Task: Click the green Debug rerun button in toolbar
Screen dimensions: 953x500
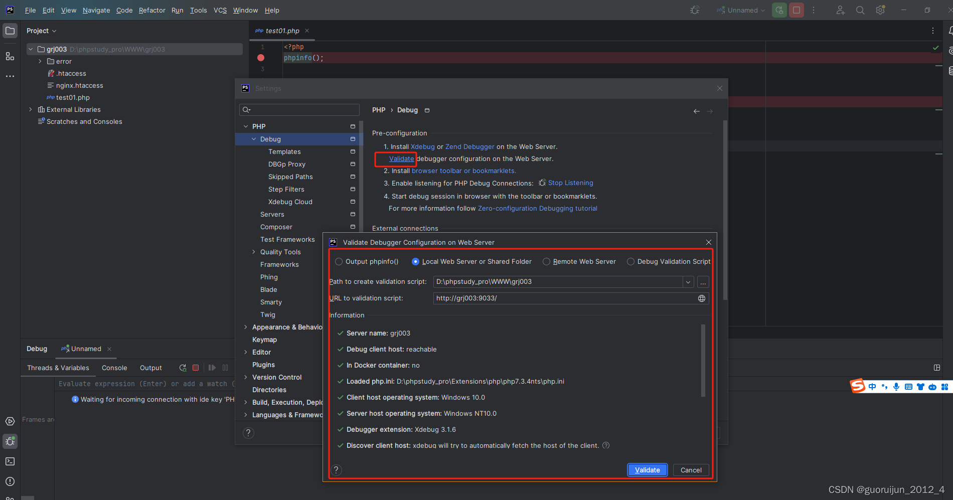Action: [x=779, y=10]
